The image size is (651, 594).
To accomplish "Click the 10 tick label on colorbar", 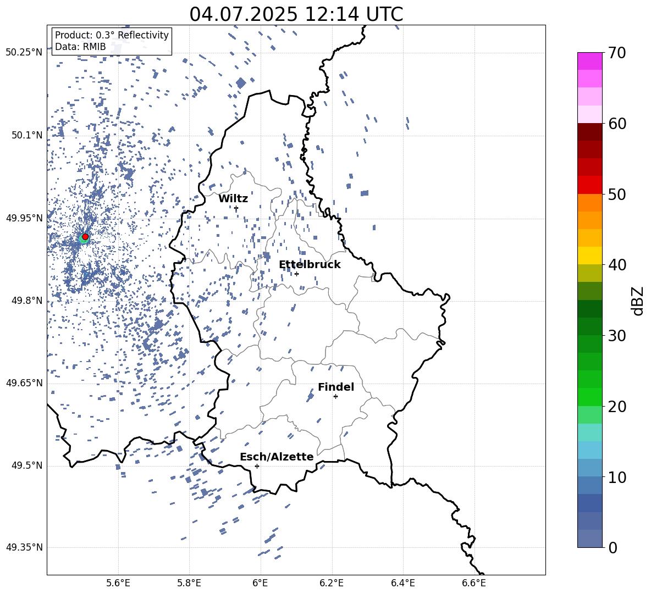I will tap(617, 477).
